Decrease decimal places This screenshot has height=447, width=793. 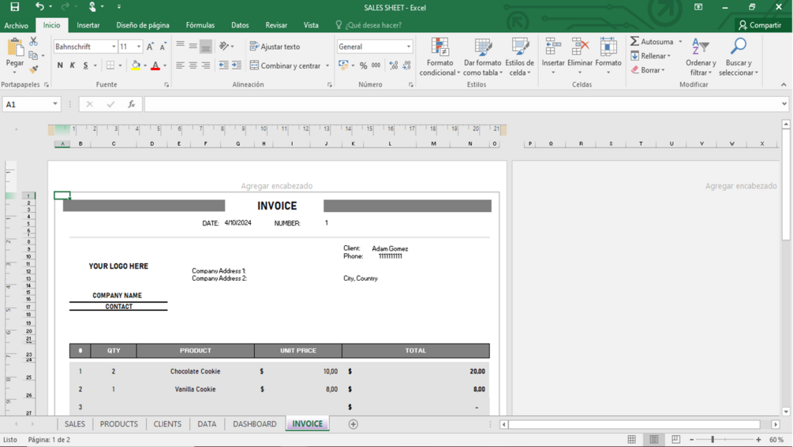pos(406,65)
